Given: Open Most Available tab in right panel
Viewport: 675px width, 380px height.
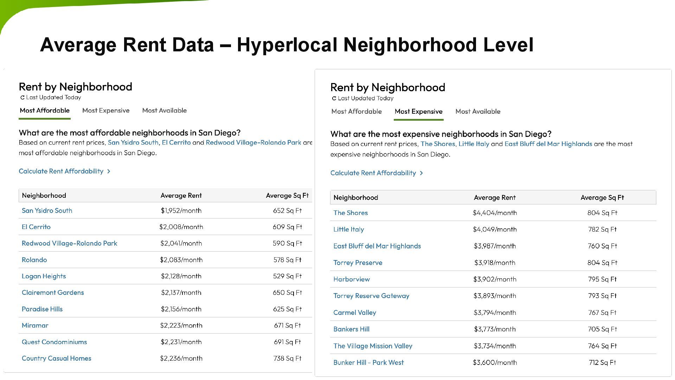Looking at the screenshot, I should [x=478, y=112].
